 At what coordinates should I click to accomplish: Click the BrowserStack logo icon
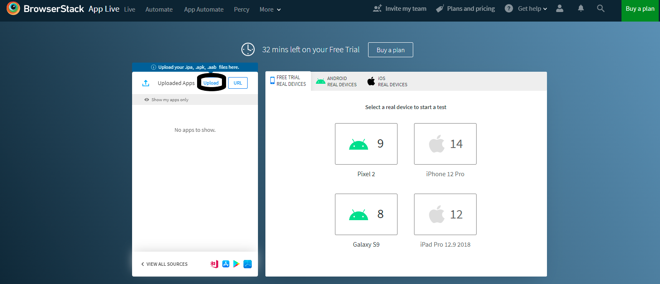(x=13, y=8)
